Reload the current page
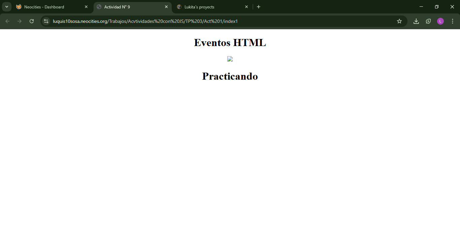The height and width of the screenshot is (241, 460). click(31, 21)
